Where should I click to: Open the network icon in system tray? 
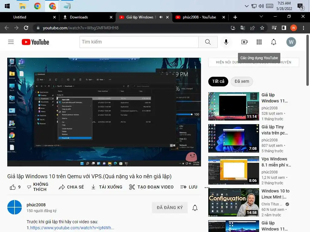pyautogui.click(x=254, y=6)
